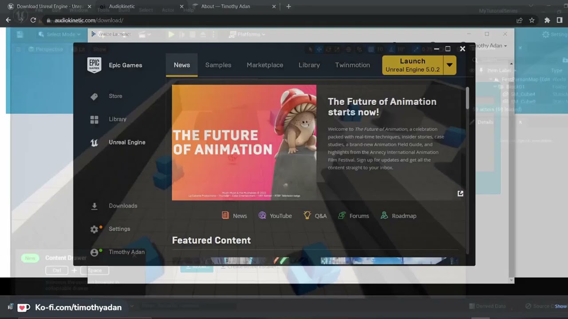The width and height of the screenshot is (568, 319).
Task: Expand the engine version dropdown arrow beside Launch
Action: coord(450,65)
